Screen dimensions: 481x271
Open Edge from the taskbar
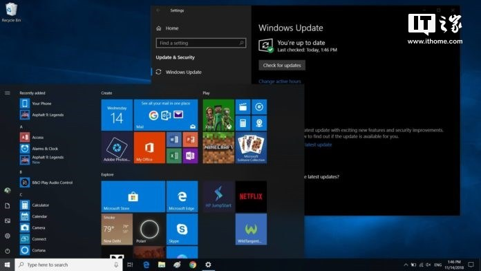146,265
